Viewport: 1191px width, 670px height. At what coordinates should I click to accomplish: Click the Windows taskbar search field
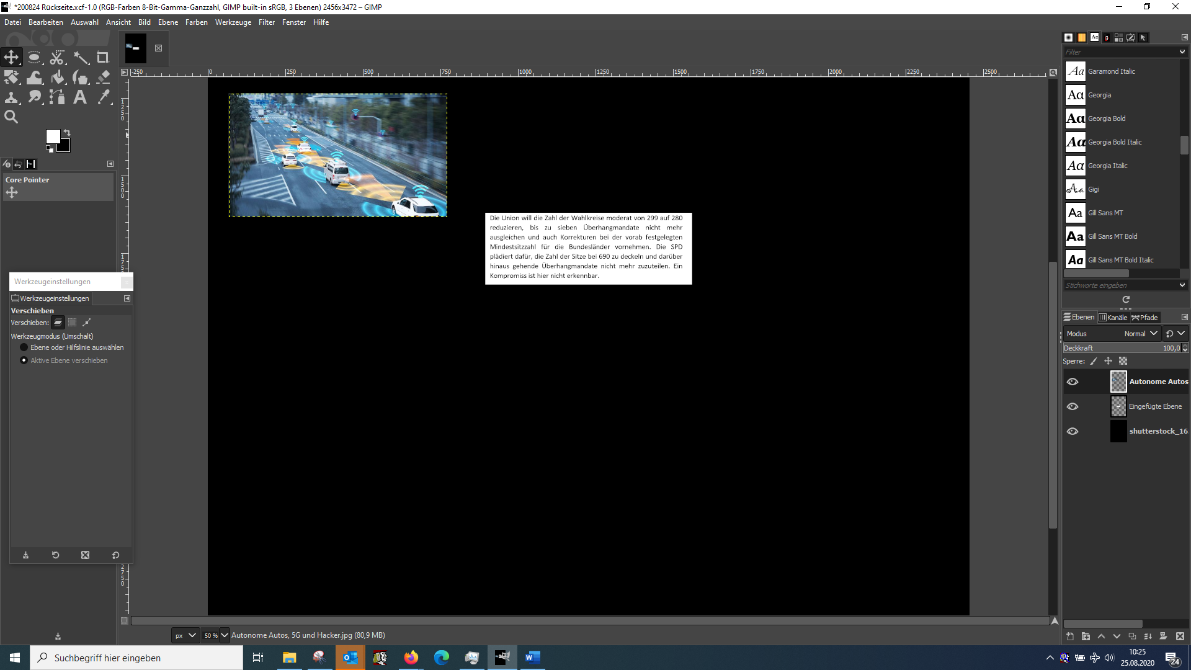136,658
